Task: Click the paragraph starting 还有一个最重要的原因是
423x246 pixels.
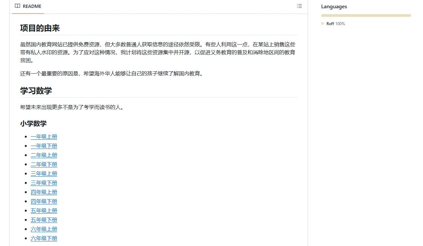Action: (x=112, y=74)
